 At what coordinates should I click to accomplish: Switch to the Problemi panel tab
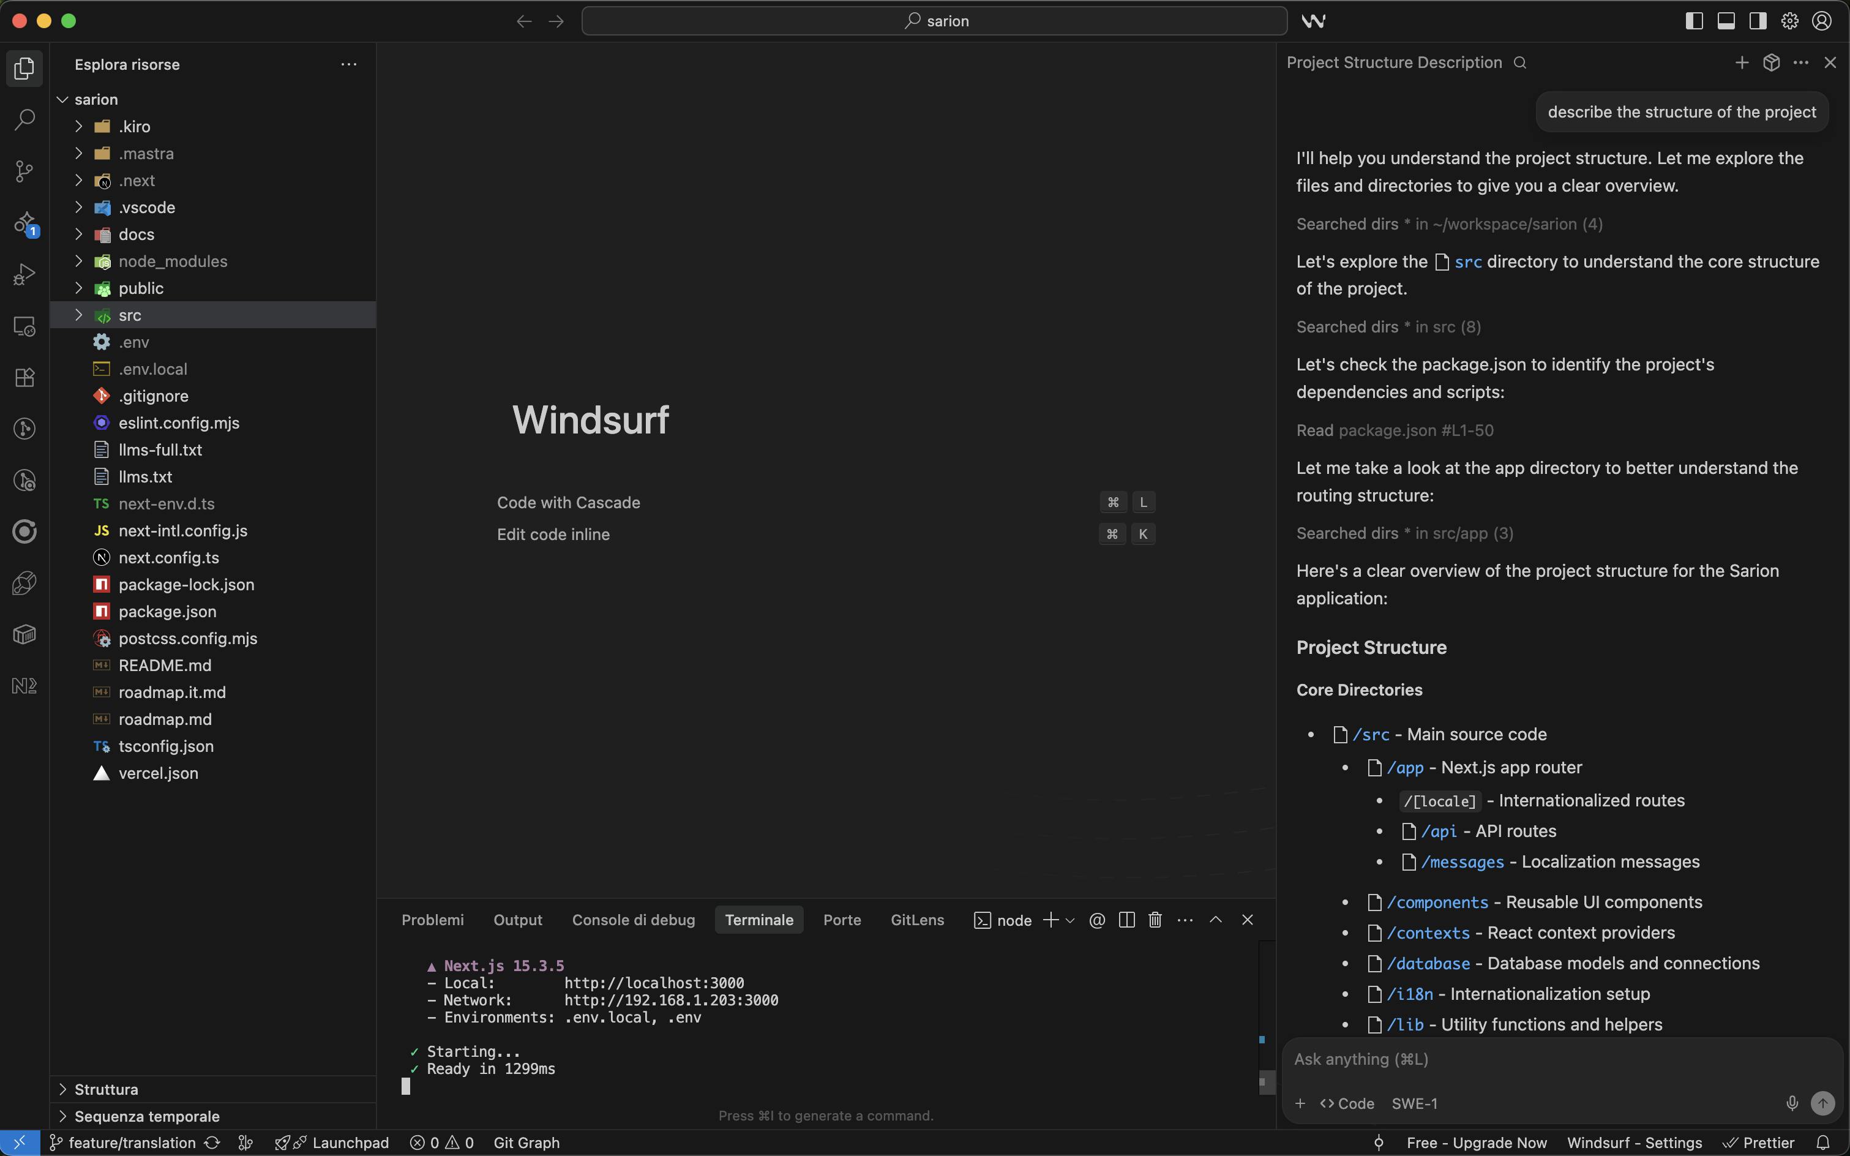pos(432,920)
